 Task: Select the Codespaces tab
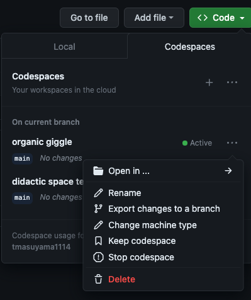[189, 47]
